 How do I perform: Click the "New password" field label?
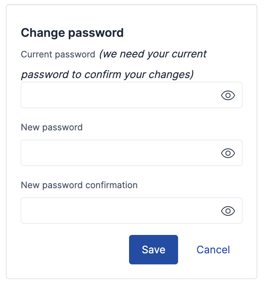[x=52, y=127]
